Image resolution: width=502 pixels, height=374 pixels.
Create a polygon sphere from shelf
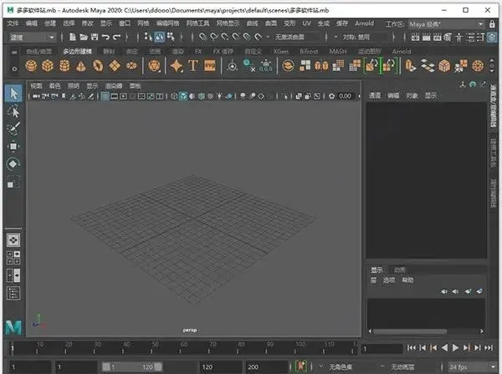point(33,65)
